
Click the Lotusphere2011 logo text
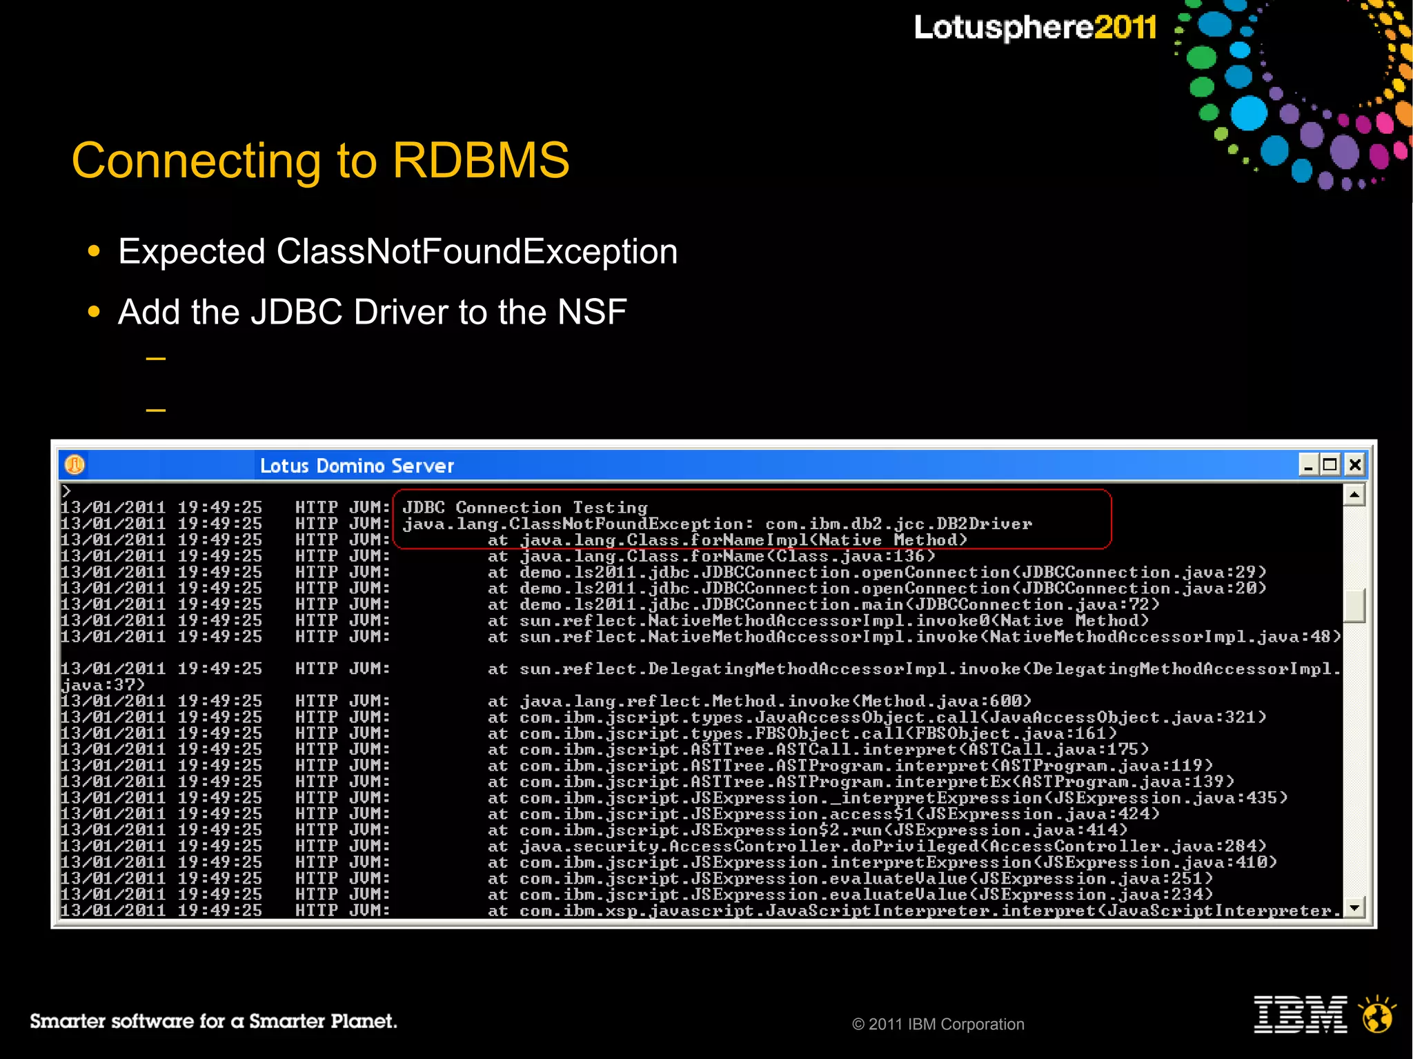[x=1036, y=28]
